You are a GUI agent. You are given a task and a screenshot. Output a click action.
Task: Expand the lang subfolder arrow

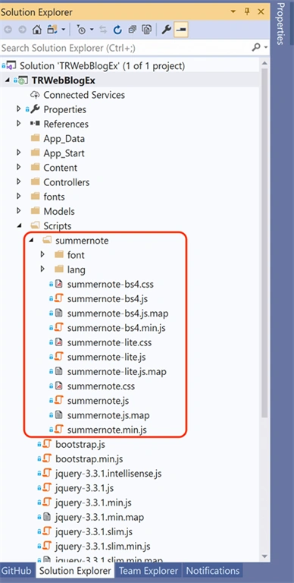42,269
